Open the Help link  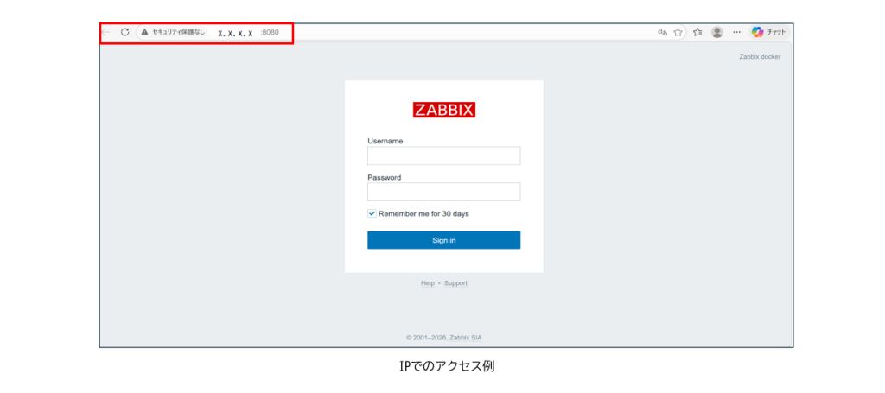(427, 283)
